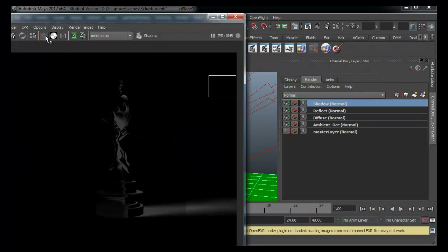Toggle the Tool Settings icon
448x252 pixels.
422,26
